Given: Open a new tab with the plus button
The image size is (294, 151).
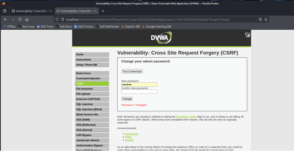Looking at the screenshot, I should (x=103, y=11).
